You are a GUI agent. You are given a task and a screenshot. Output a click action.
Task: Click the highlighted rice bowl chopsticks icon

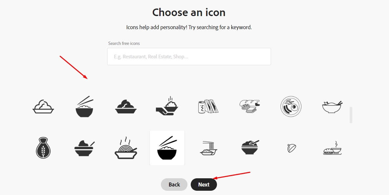167,147
